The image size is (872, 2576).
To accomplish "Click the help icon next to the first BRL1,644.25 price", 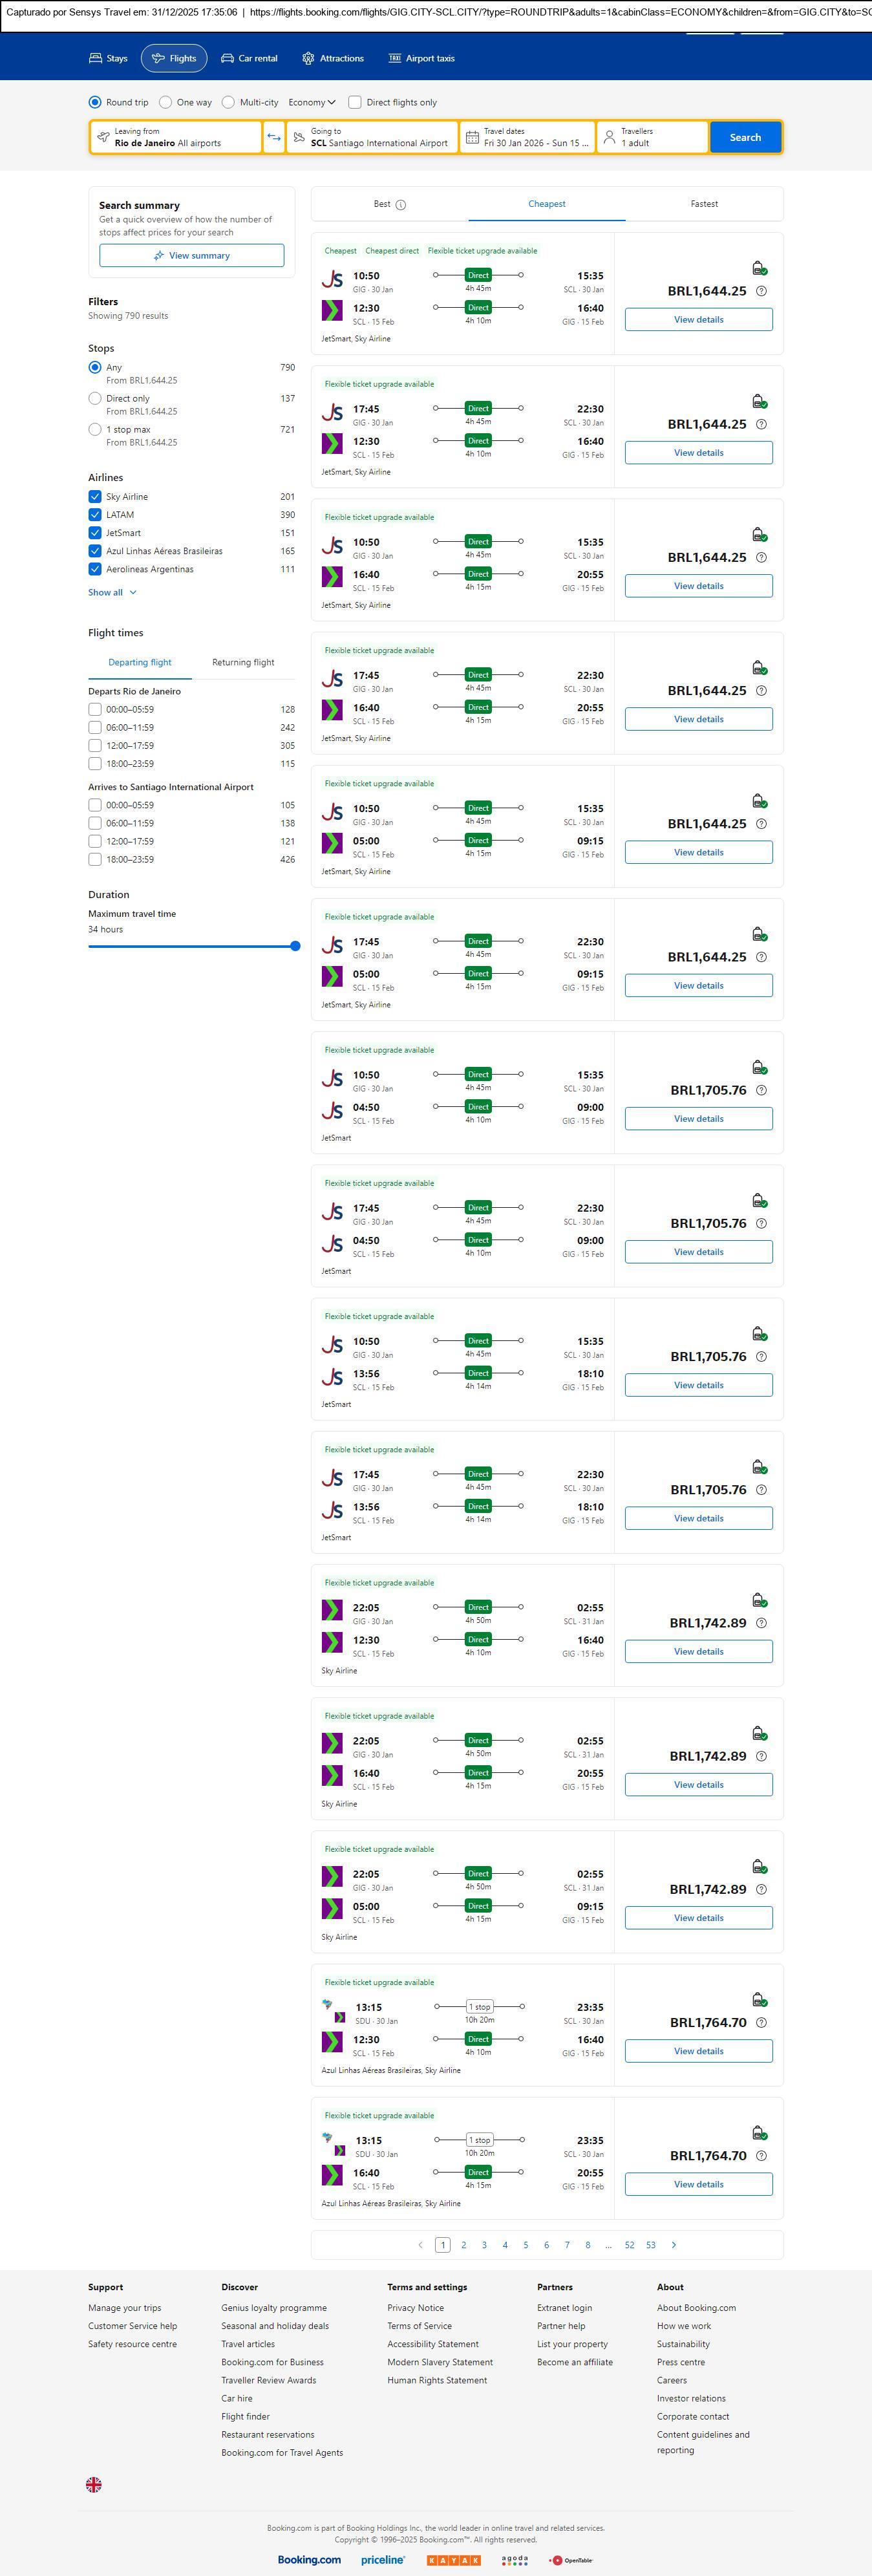I will (x=761, y=291).
